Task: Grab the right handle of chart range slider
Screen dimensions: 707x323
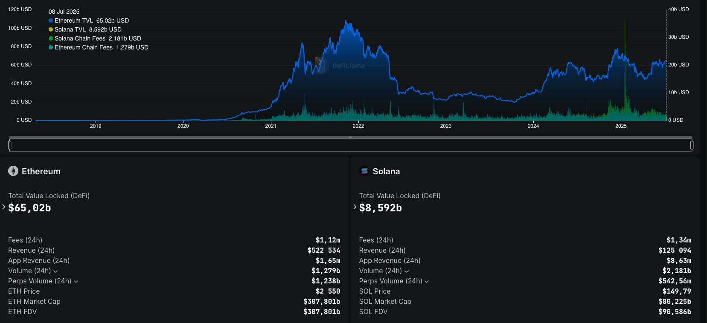Action: click(692, 145)
